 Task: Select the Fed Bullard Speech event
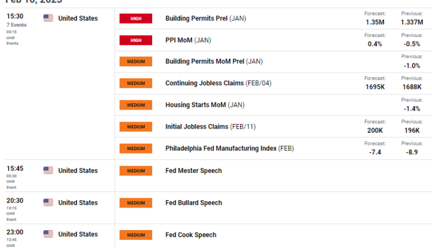194,202
